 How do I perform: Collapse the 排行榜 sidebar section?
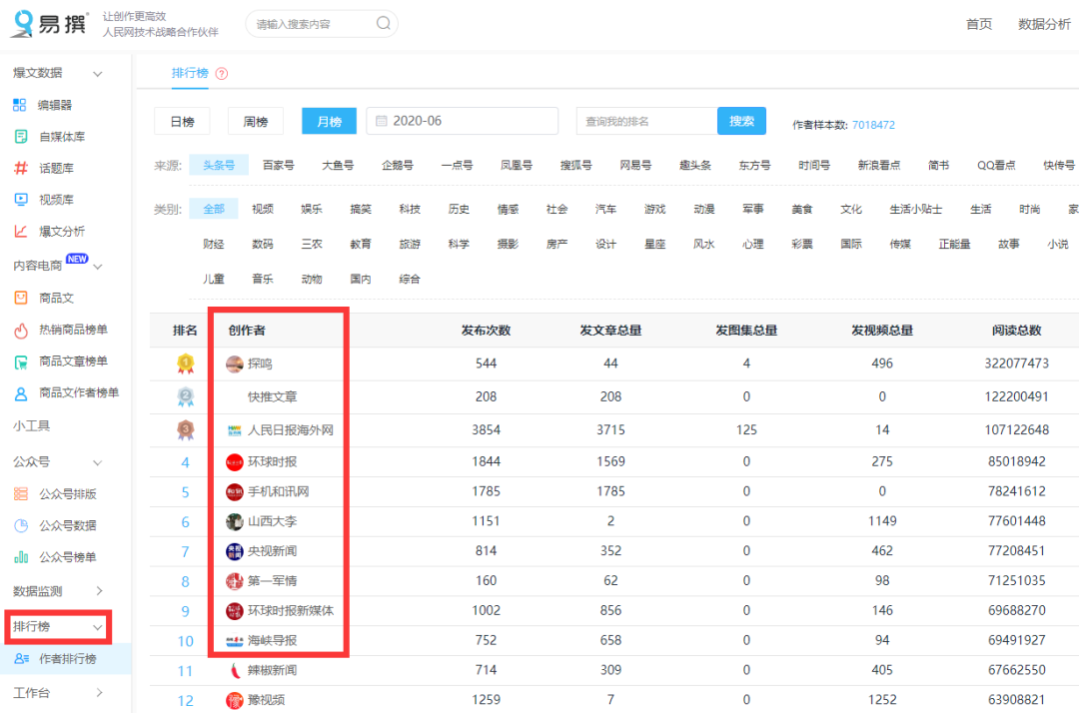[x=98, y=627]
